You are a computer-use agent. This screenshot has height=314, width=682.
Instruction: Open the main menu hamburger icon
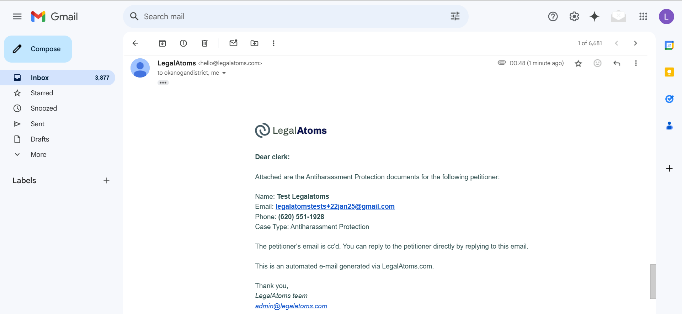click(17, 16)
